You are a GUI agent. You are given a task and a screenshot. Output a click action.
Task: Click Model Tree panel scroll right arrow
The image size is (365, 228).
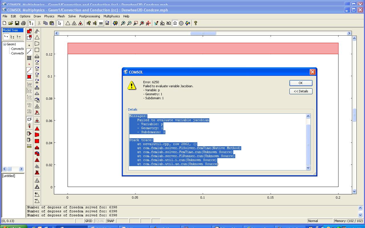[21, 169]
